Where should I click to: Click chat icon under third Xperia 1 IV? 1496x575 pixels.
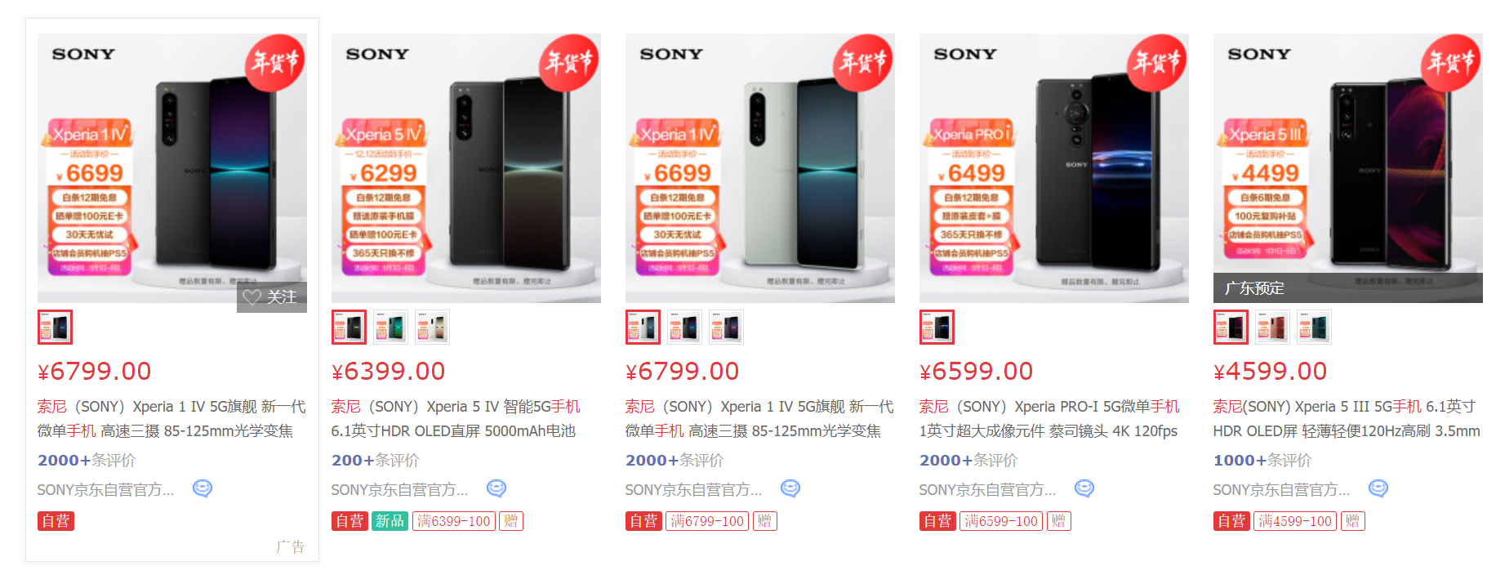click(x=790, y=488)
